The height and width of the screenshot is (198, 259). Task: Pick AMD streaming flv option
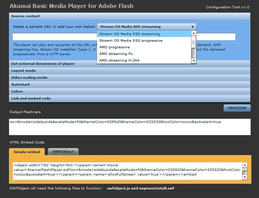coord(116,54)
